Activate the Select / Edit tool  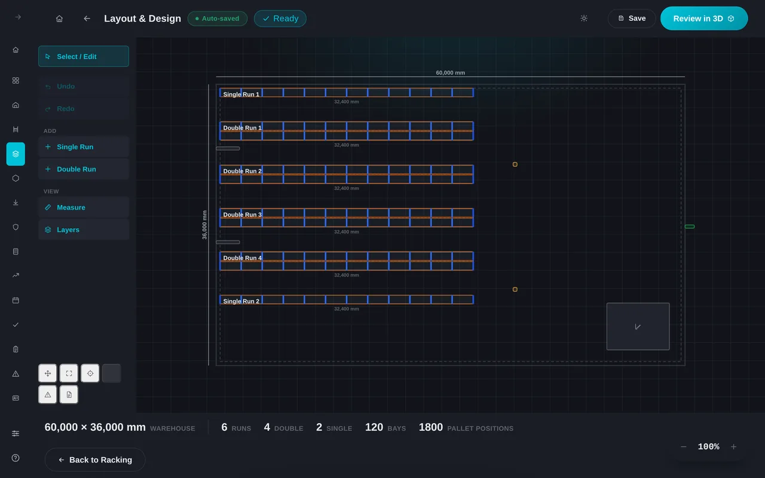click(x=84, y=56)
